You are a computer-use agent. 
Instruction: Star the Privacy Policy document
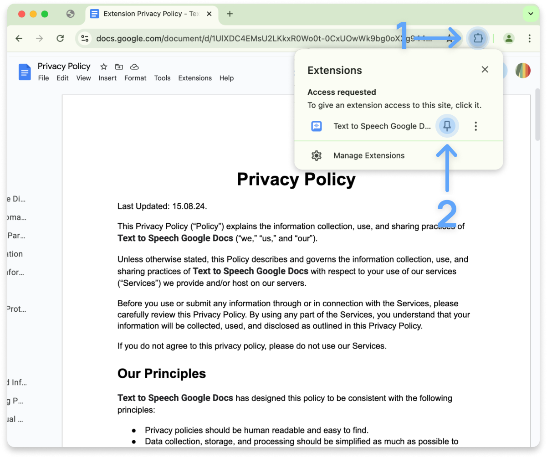tap(104, 67)
